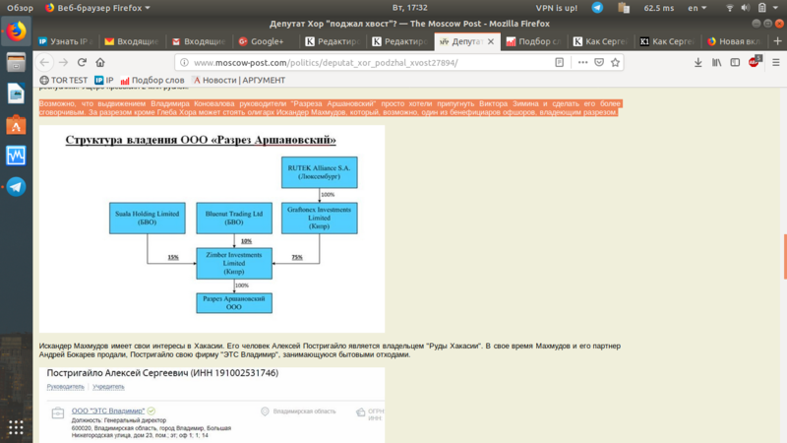
Task: Open a new browser tab
Action: (777, 41)
